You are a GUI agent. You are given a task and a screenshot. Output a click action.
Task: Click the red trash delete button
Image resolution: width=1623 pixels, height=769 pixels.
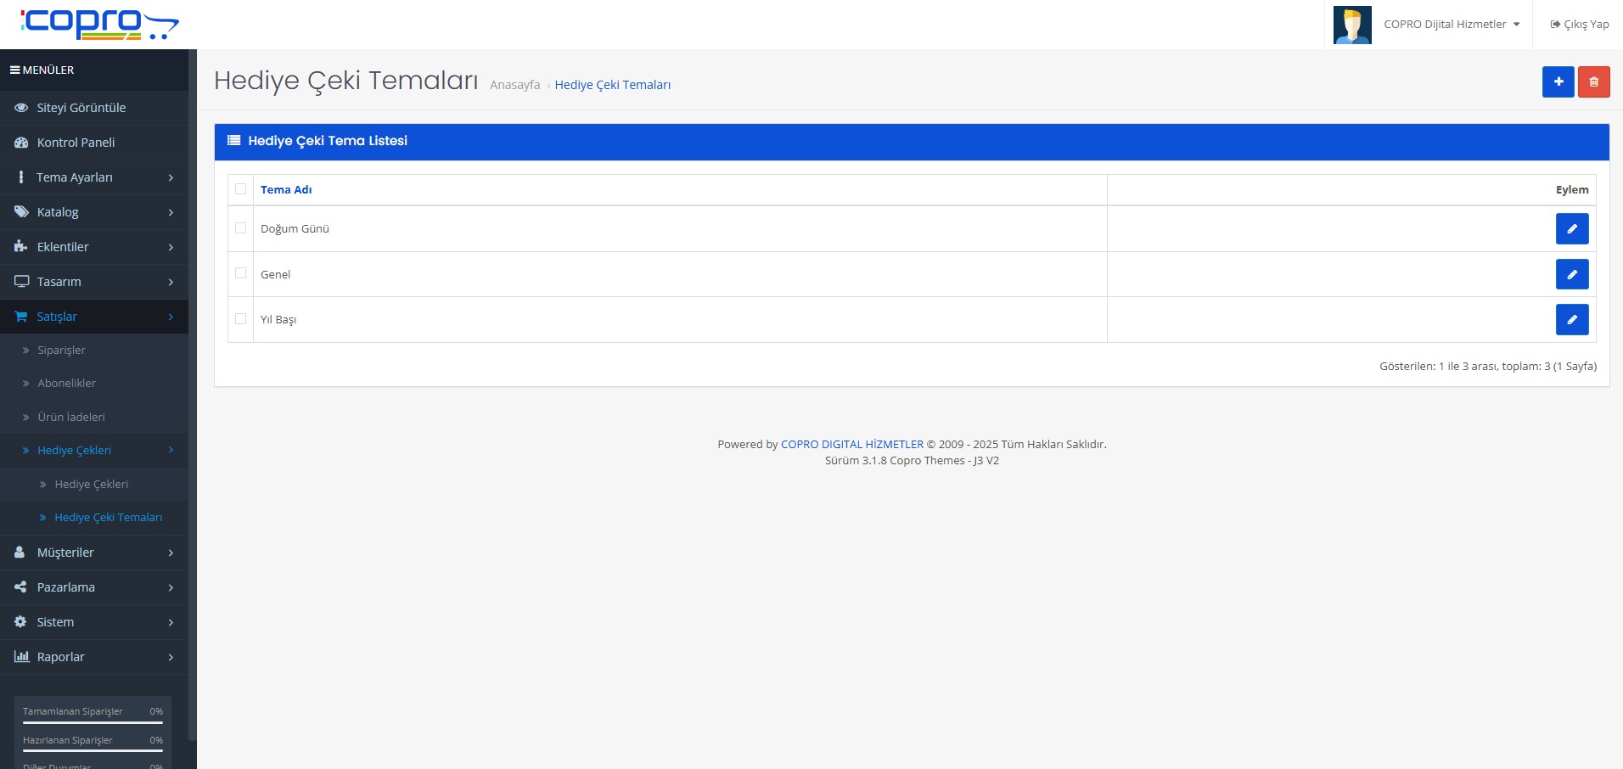pyautogui.click(x=1593, y=82)
